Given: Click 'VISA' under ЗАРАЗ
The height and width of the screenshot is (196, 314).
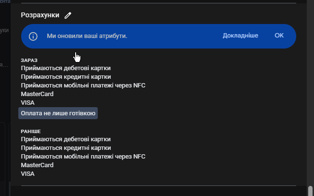Looking at the screenshot, I should 27,103.
